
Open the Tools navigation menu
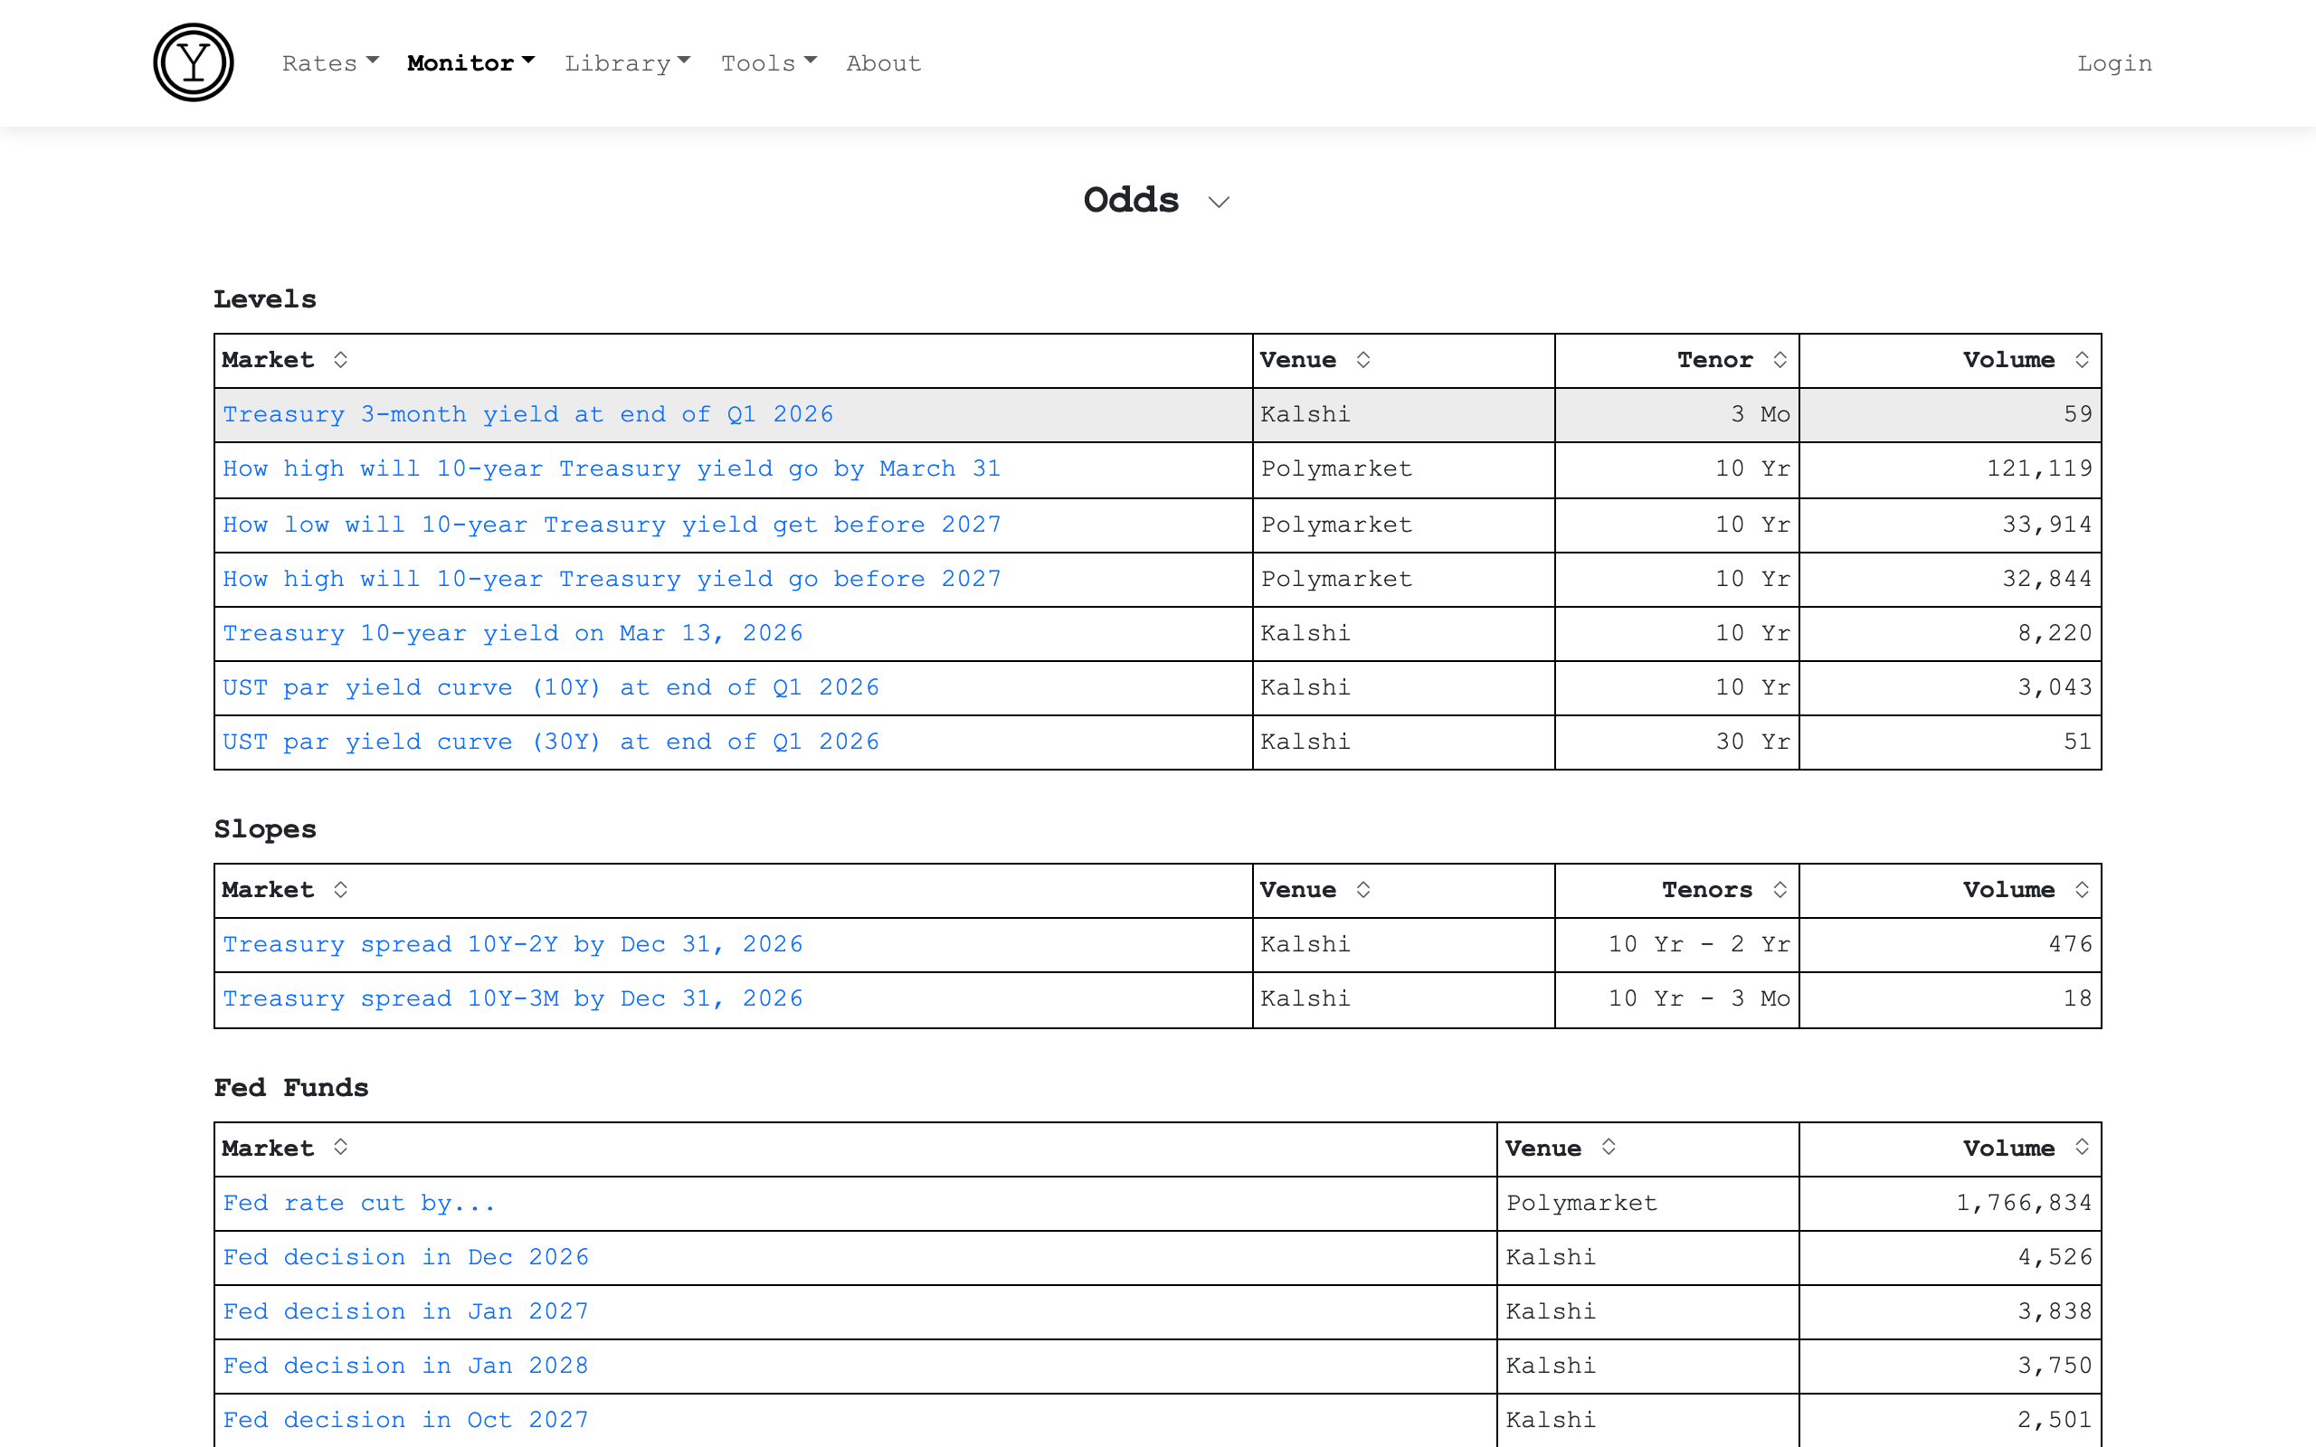(x=767, y=63)
